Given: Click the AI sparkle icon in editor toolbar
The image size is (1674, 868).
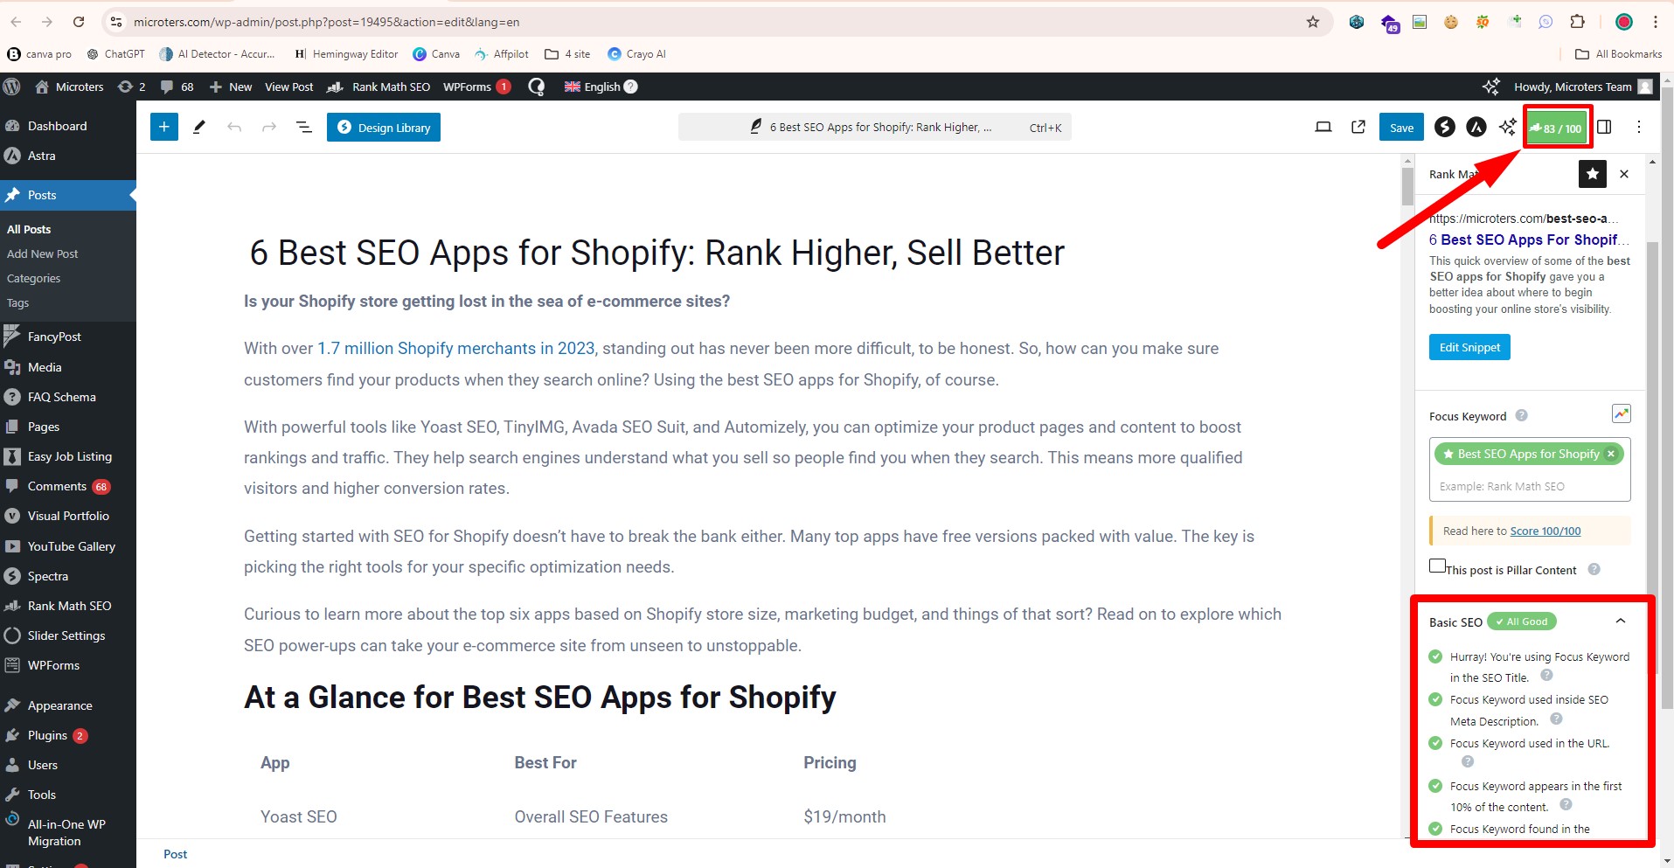Looking at the screenshot, I should pos(1507,128).
